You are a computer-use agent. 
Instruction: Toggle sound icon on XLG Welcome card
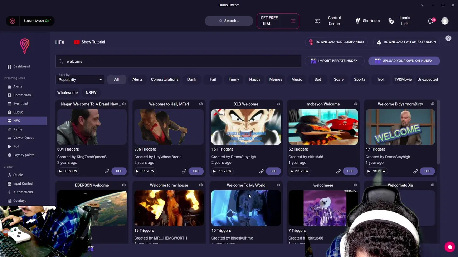(x=278, y=104)
